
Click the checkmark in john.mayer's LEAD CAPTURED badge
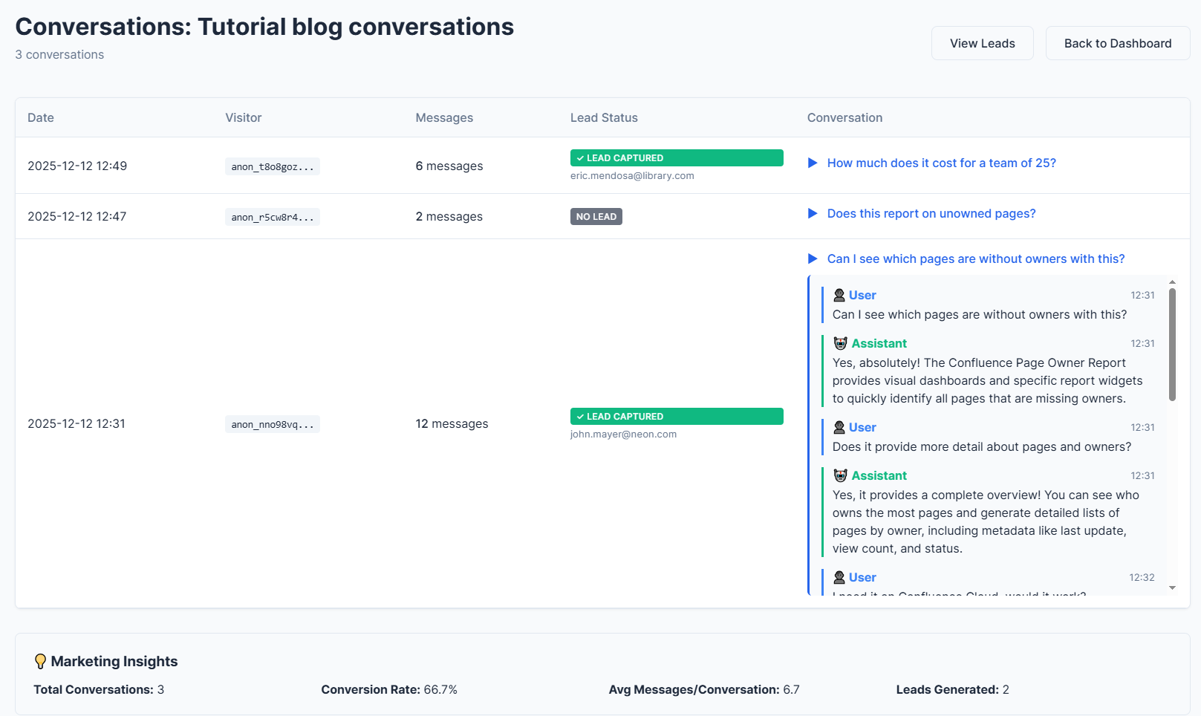579,416
